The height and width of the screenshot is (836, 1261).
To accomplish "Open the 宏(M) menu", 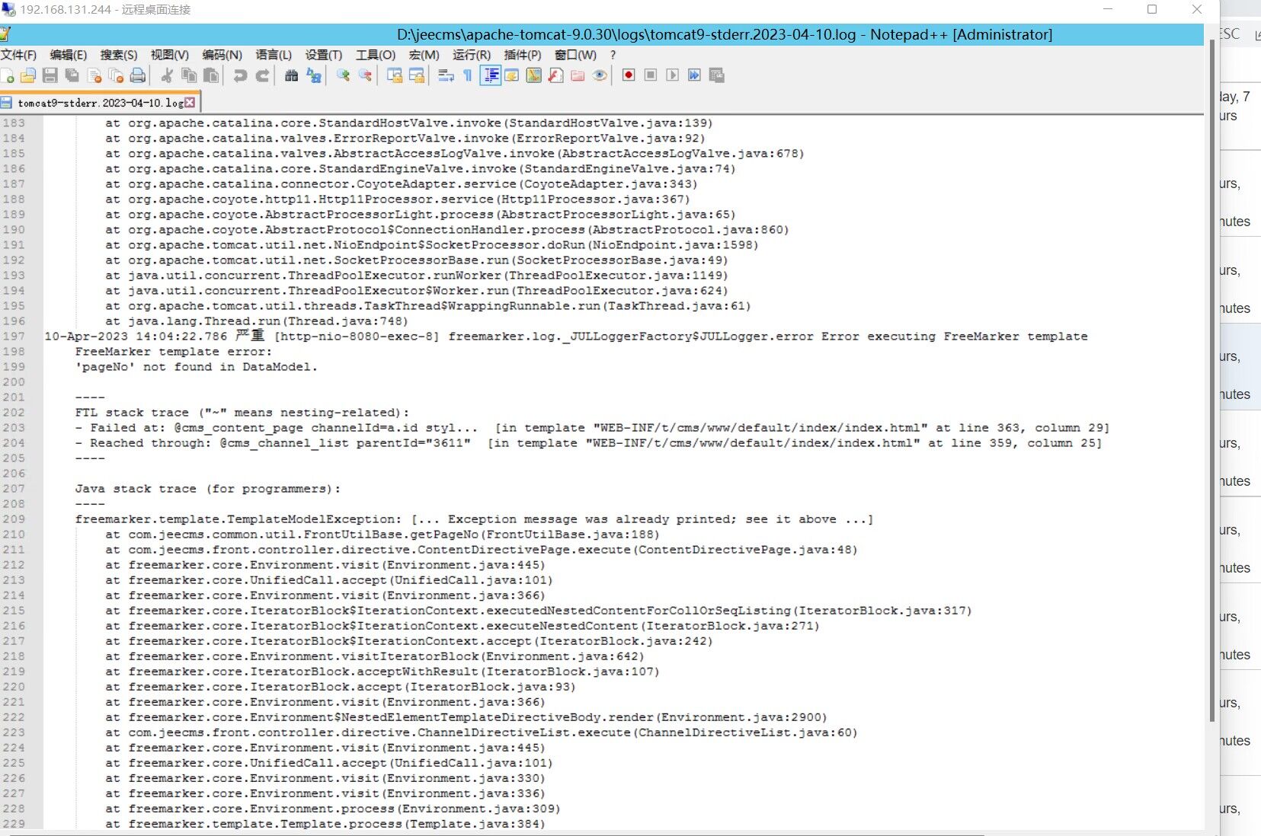I will [424, 55].
